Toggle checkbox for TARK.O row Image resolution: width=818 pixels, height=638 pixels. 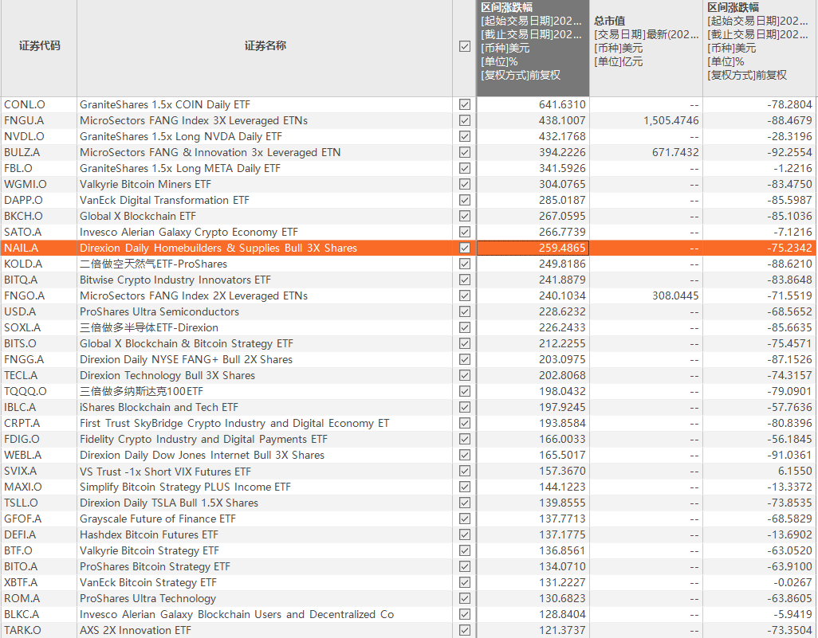[x=465, y=630]
